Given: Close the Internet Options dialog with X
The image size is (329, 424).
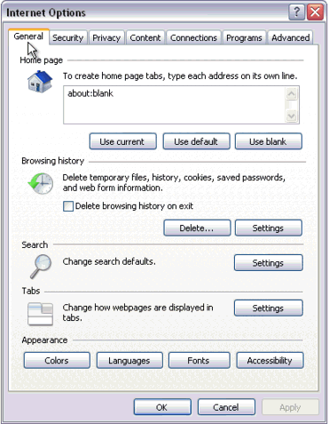Looking at the screenshot, I should (x=315, y=12).
